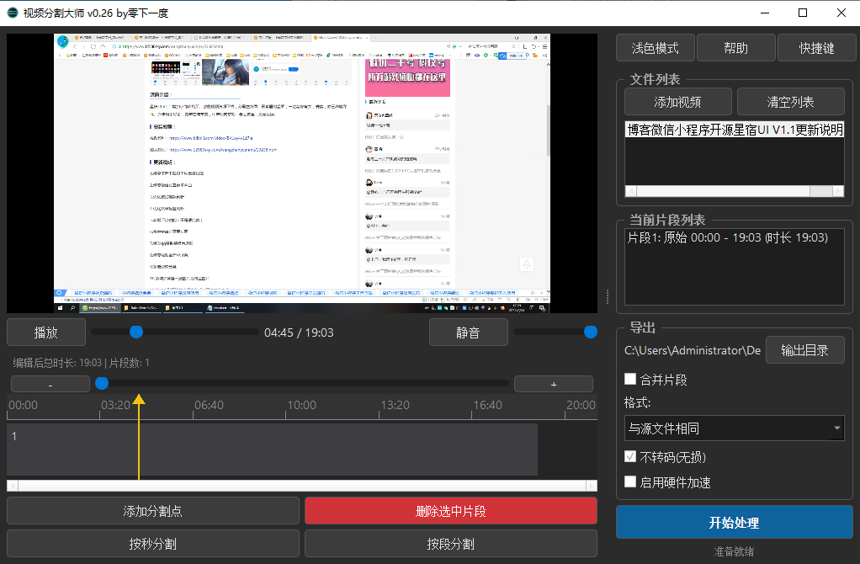860x564 pixels.
Task: Mute the audio with 静音
Action: point(468,332)
